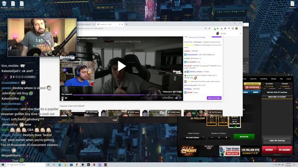
Task: Select the leftmost buy-in tier card
Action: 211,121
